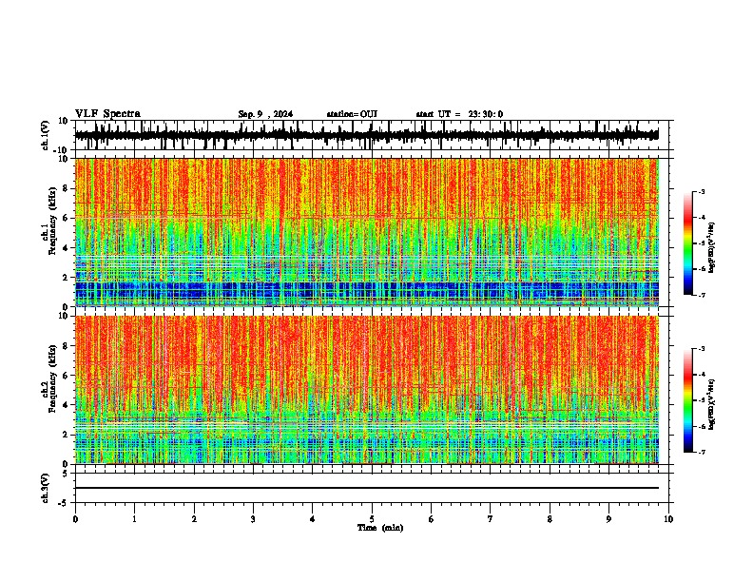The height and width of the screenshot is (582, 753).
Task: Click the 'station=OUI' label
Action: [x=352, y=114]
